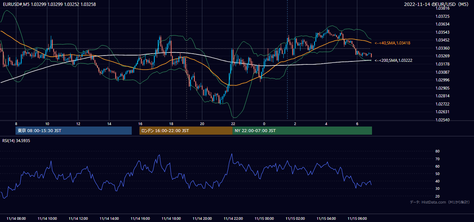Click price axis value 1.03816
474x222 pixels.
[x=442, y=8]
